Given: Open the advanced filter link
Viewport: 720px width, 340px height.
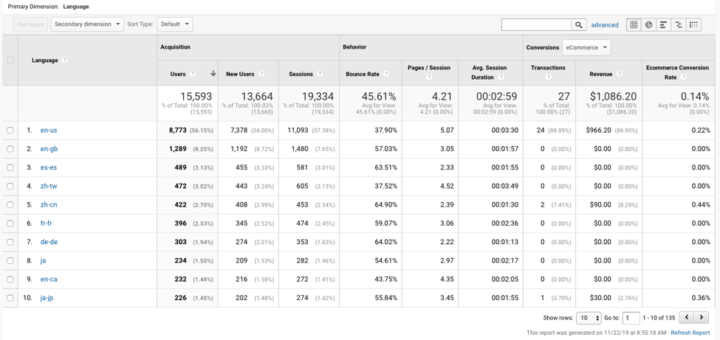Looking at the screenshot, I should (605, 25).
